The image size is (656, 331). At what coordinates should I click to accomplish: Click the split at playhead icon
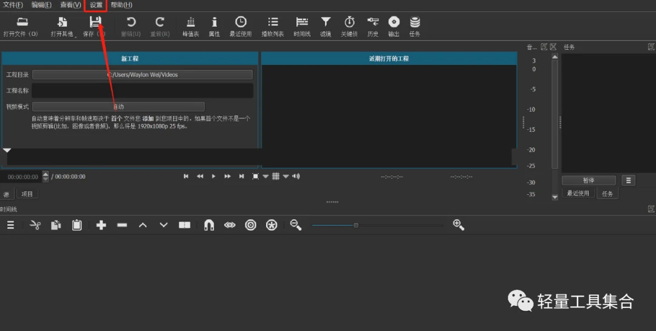pyautogui.click(x=185, y=225)
